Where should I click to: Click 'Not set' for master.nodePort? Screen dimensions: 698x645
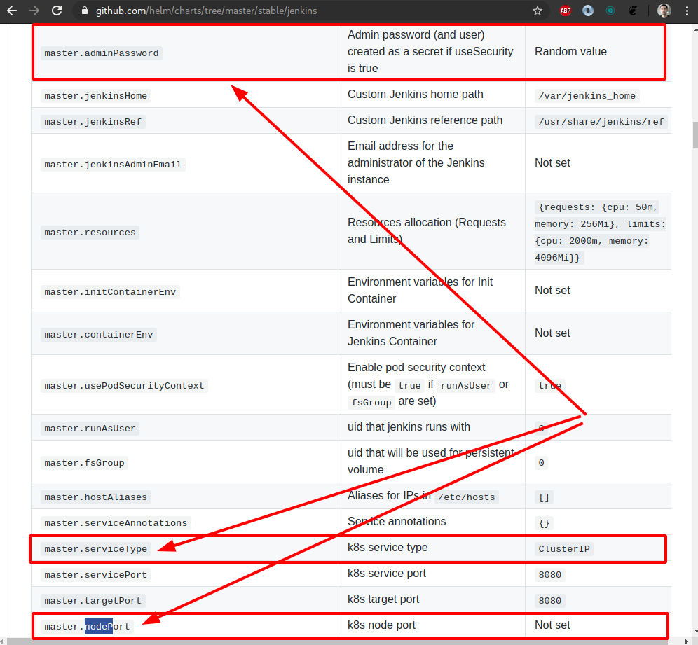[x=552, y=625]
